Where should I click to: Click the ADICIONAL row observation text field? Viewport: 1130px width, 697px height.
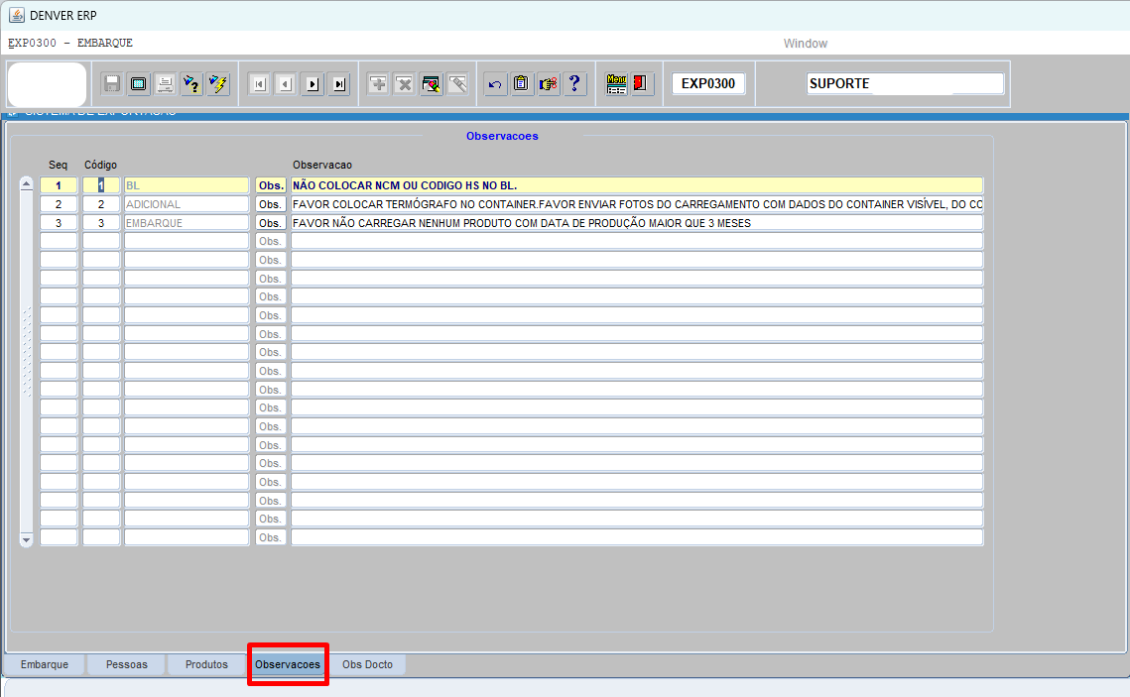tap(636, 204)
